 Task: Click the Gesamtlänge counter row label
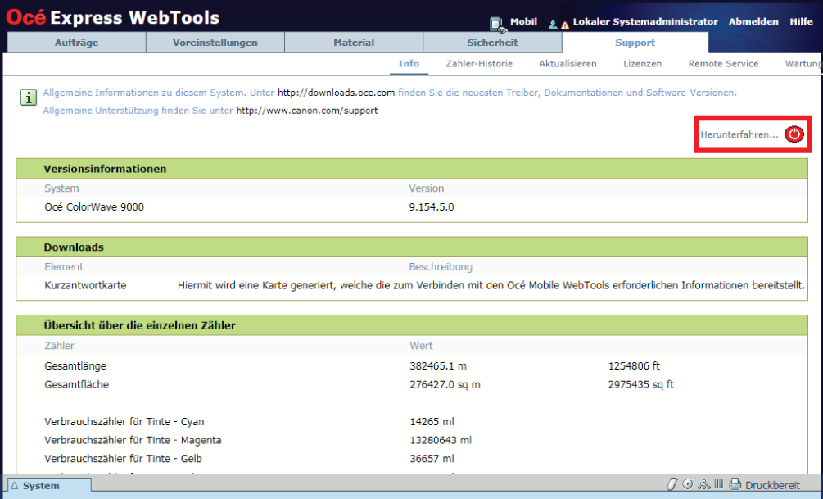click(x=75, y=365)
